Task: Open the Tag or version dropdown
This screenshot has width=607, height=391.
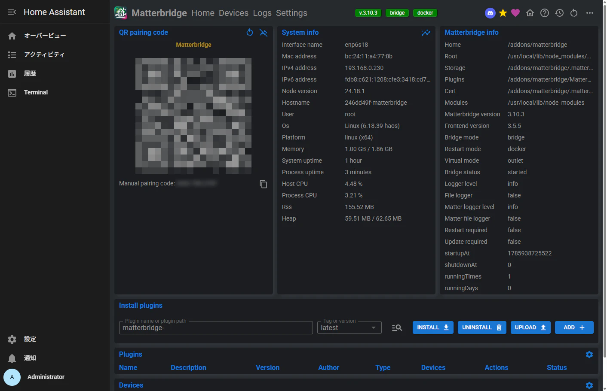Action: point(349,327)
